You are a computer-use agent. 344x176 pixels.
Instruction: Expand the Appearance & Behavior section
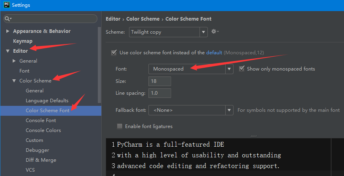coord(8,31)
